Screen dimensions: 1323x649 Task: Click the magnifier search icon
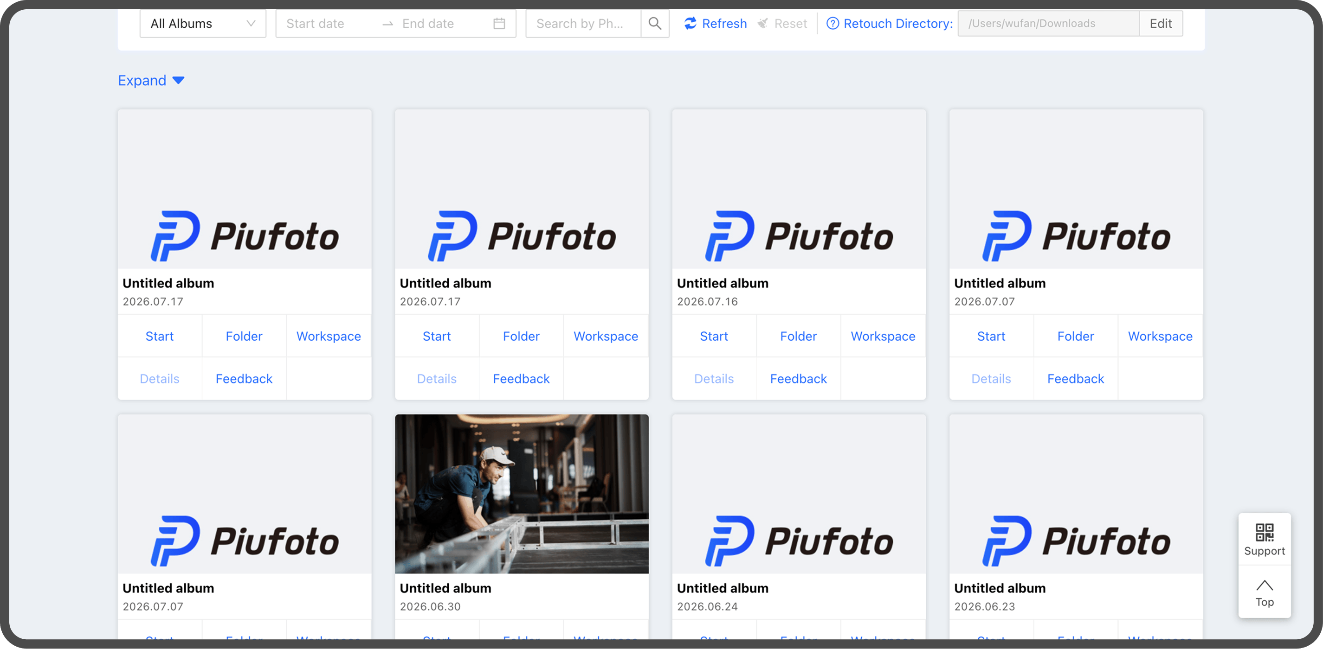[x=655, y=24]
